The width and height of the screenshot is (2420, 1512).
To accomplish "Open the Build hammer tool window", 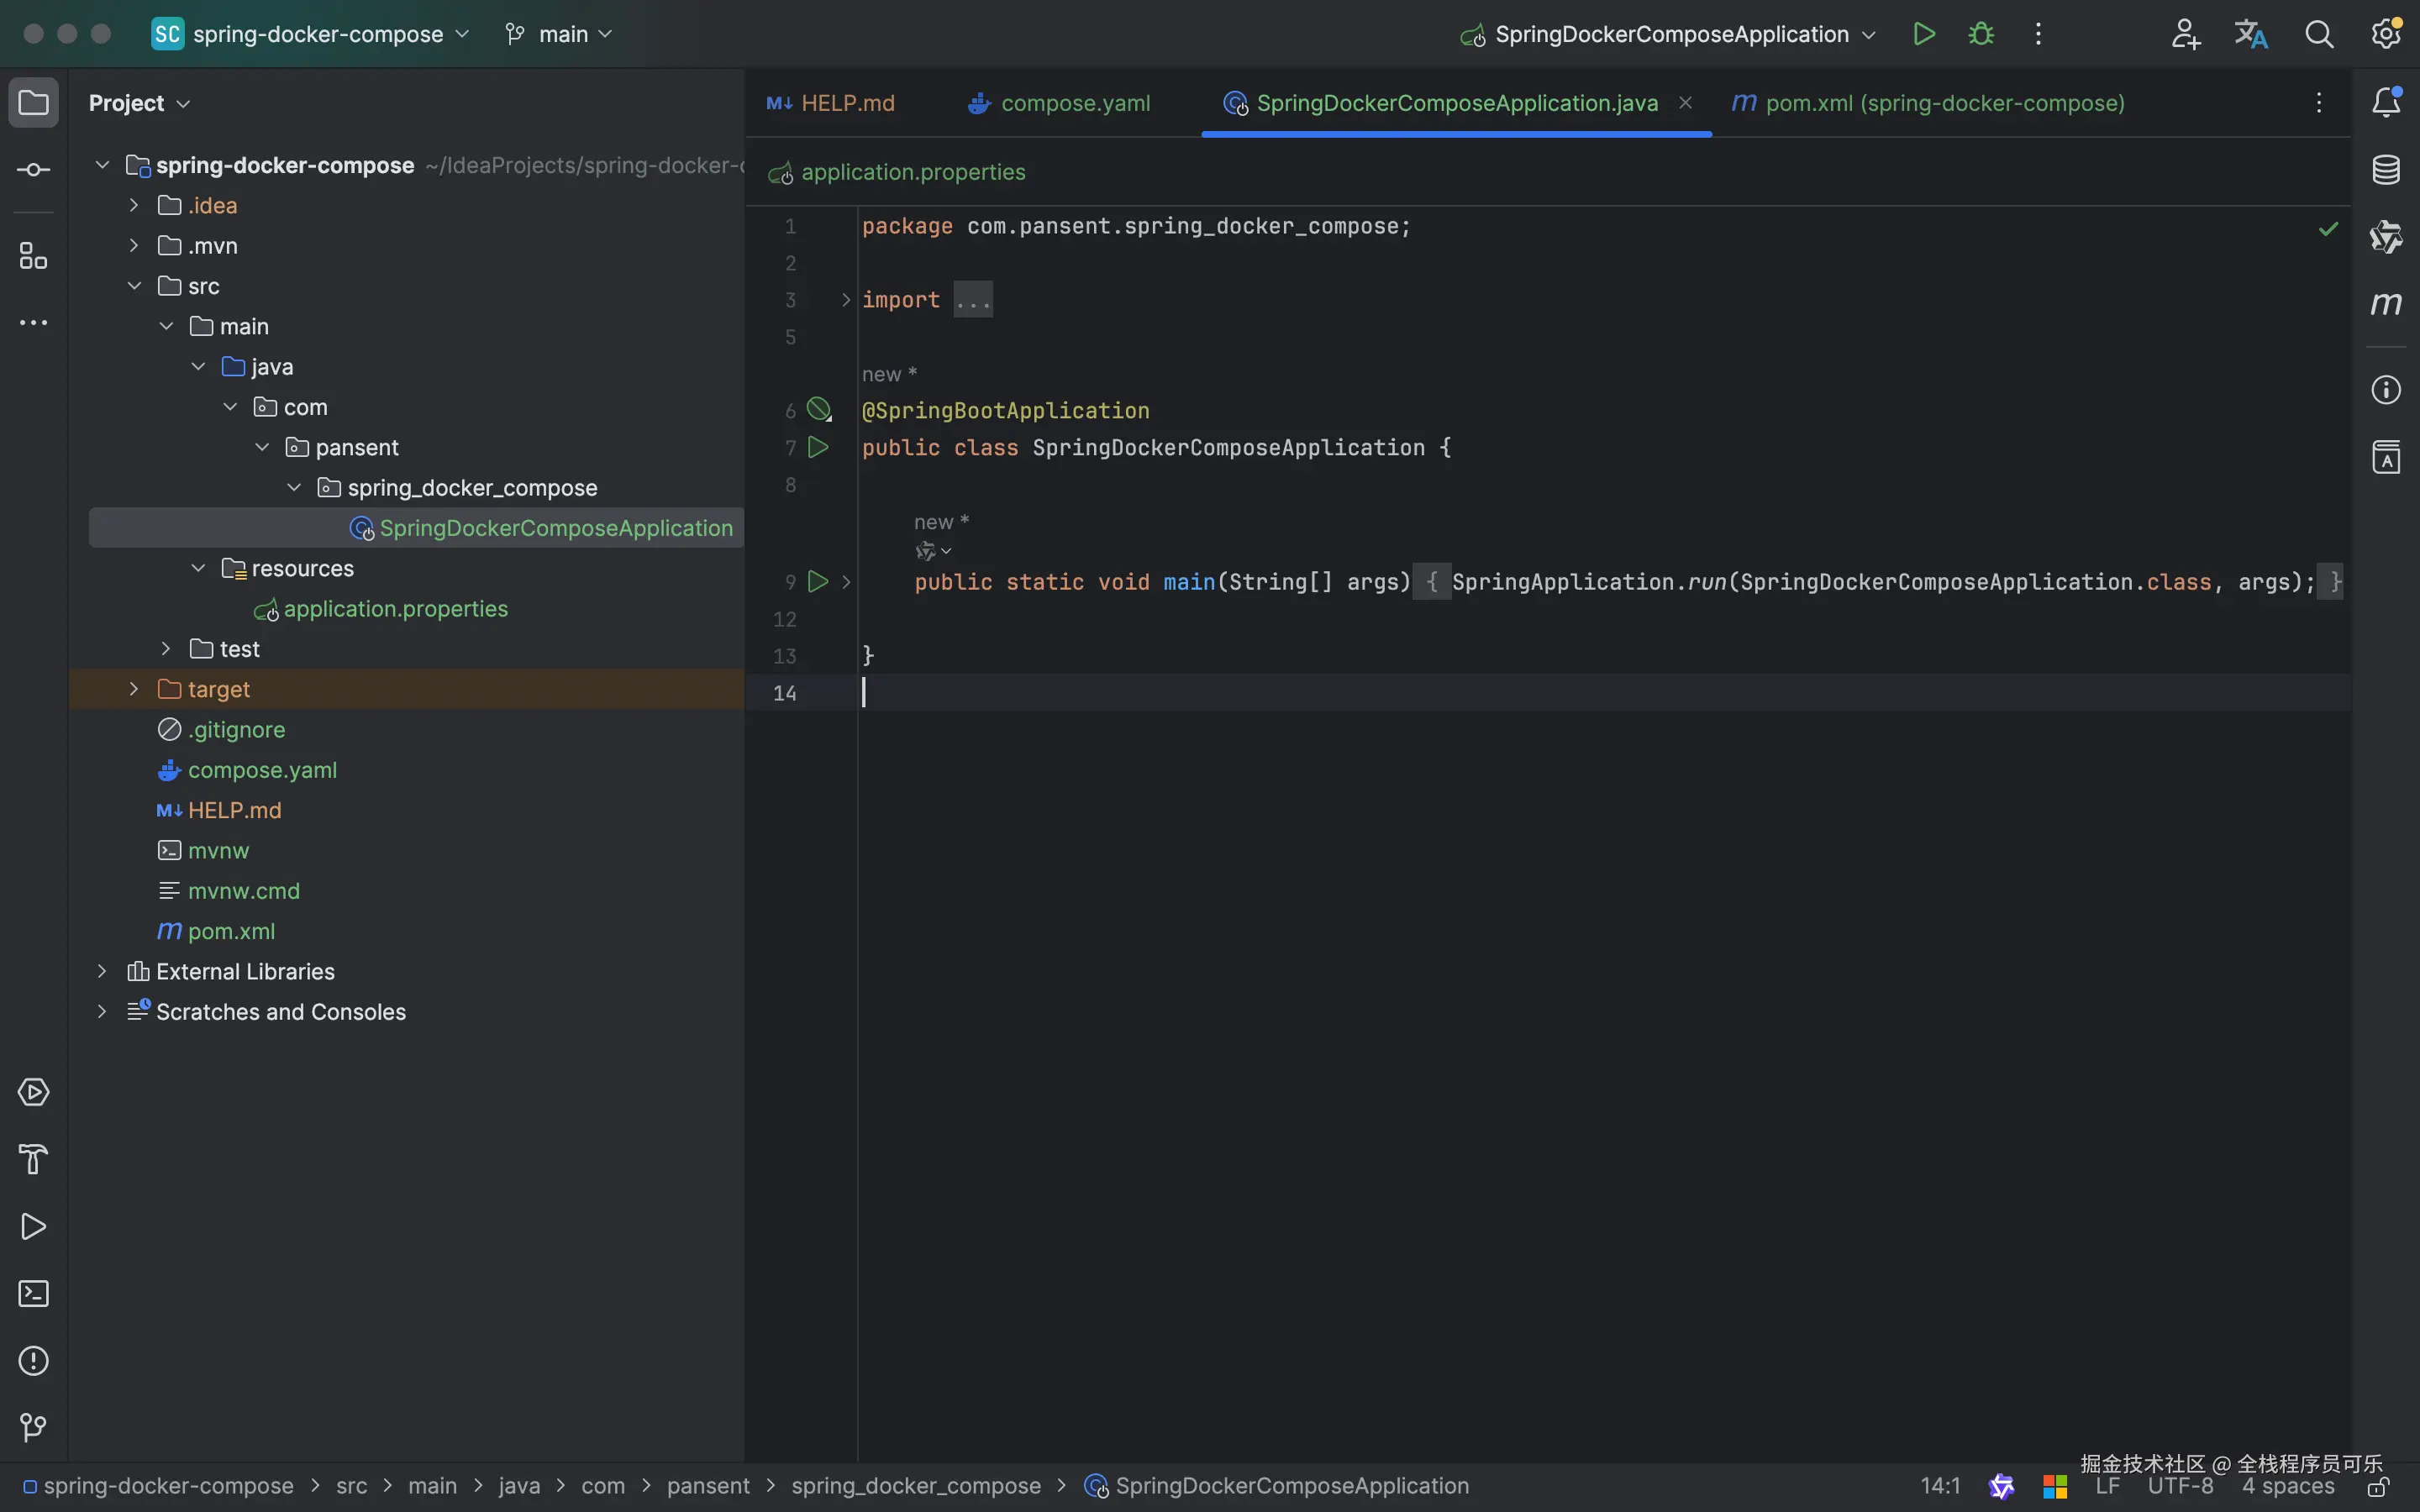I will point(33,1159).
